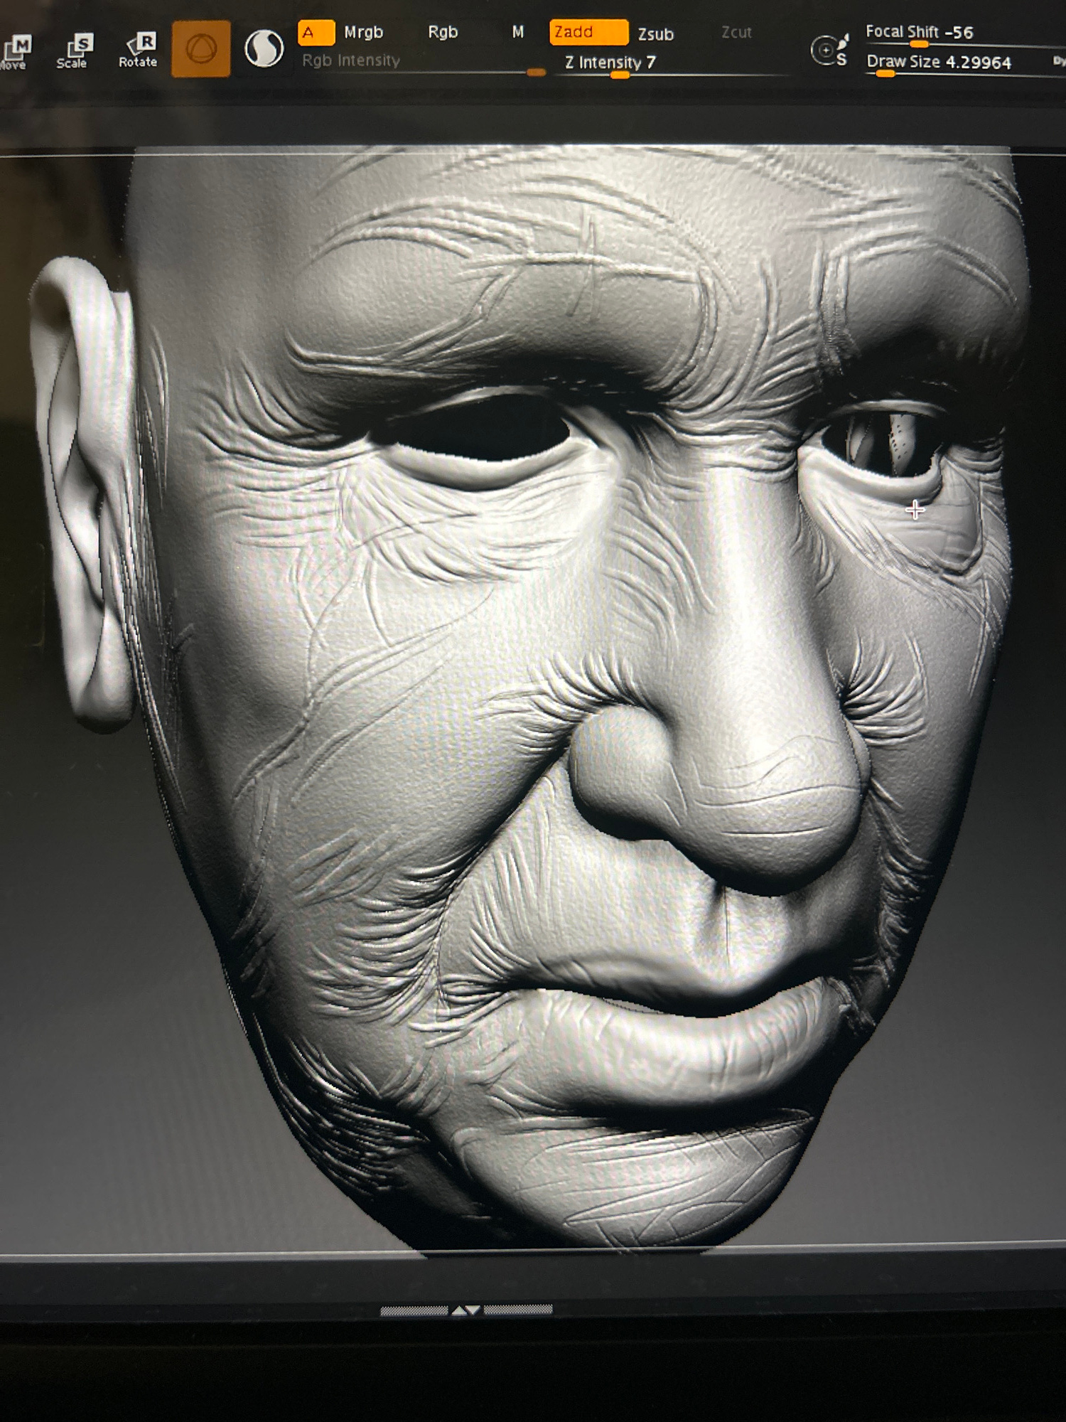Click the Zcut mode button
Screen dimensions: 1066x1422
(x=736, y=33)
